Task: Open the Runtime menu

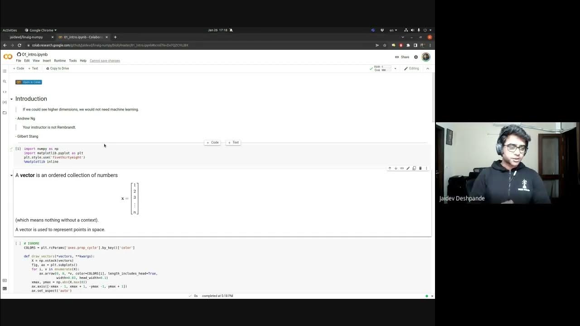Action: [x=60, y=61]
